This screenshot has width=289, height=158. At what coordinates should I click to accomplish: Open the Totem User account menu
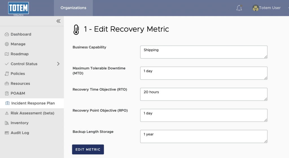click(x=270, y=8)
